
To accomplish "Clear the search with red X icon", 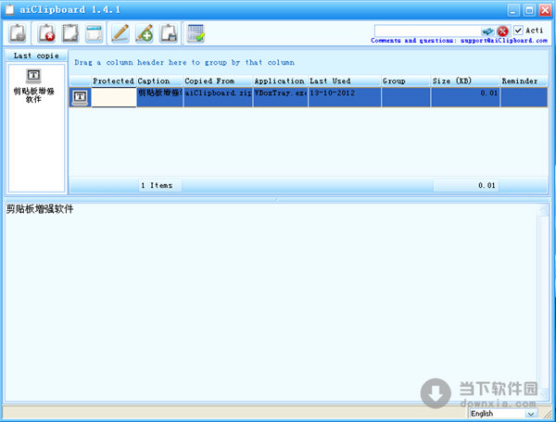I will (502, 31).
